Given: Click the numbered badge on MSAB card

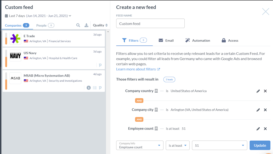Looking at the screenshot, I should click(89, 88).
